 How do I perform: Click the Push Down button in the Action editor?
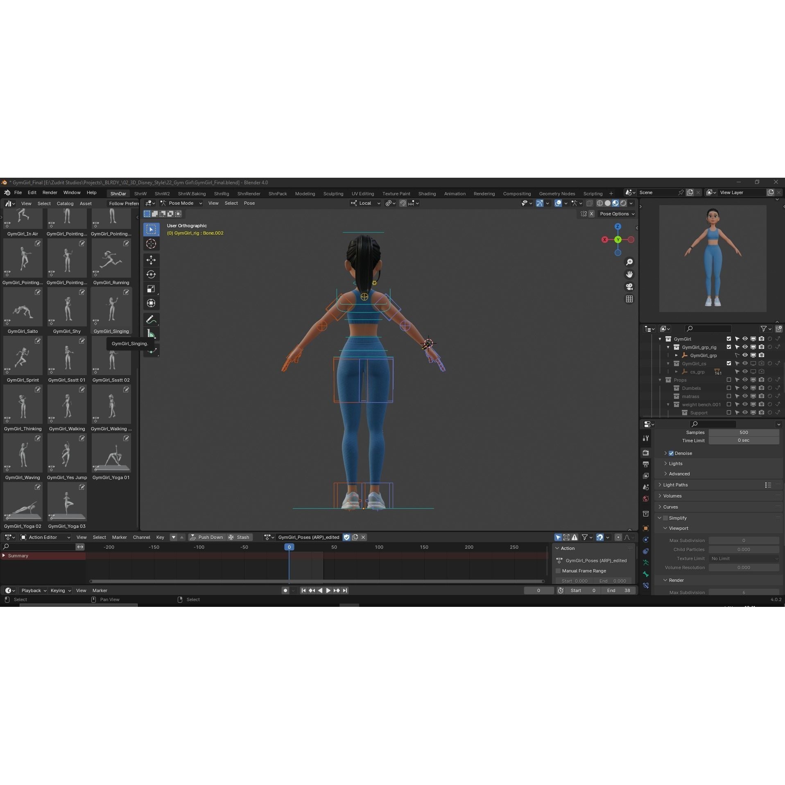click(x=207, y=537)
